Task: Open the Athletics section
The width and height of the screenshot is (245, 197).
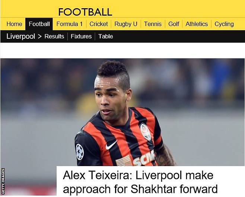Action: (x=197, y=24)
